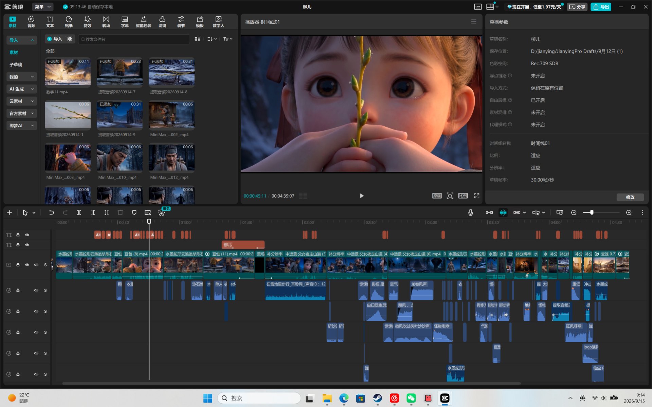Select 子草稿 in the sidebar
The height and width of the screenshot is (407, 652).
click(16, 64)
